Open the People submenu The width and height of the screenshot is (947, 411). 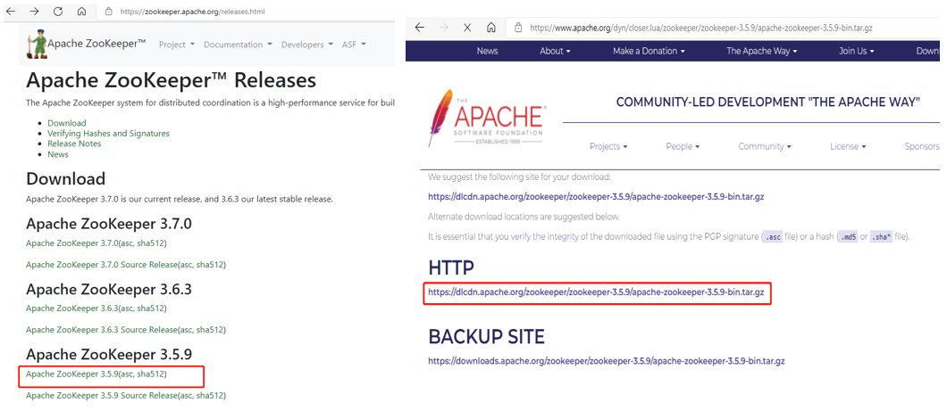tap(683, 146)
